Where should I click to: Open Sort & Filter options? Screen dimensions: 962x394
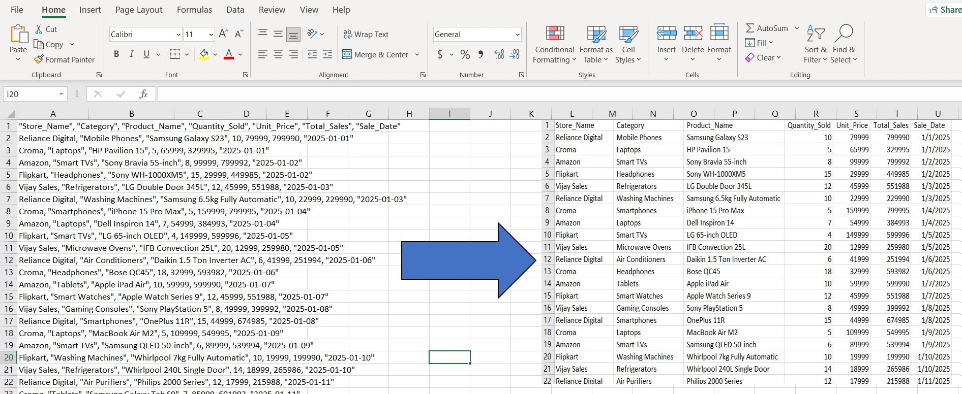pyautogui.click(x=815, y=45)
